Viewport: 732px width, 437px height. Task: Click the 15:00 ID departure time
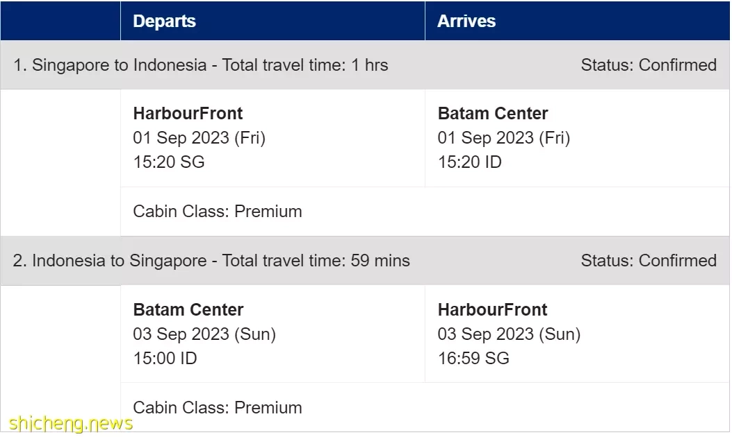tap(165, 358)
